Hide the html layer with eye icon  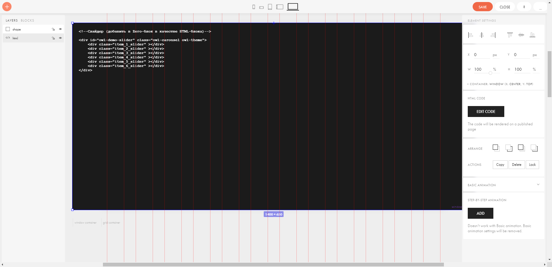pos(60,38)
